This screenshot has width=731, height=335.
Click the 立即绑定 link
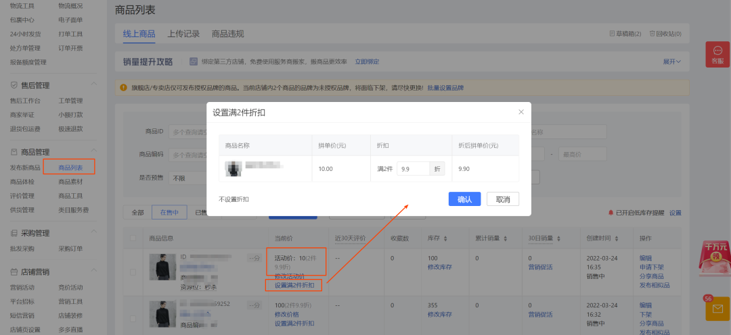click(368, 61)
